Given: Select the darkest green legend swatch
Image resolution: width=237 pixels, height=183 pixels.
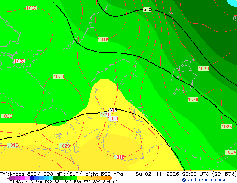Looking at the screenshot, I should click(x=55, y=178).
